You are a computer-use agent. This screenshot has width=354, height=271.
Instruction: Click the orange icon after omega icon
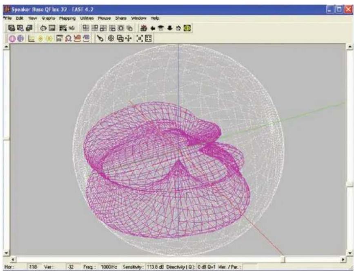[x=77, y=38]
